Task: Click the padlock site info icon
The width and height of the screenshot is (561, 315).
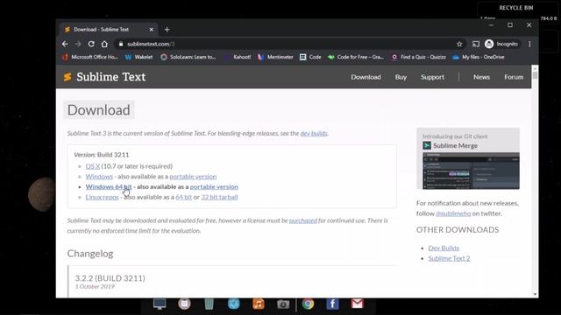Action: [x=121, y=44]
